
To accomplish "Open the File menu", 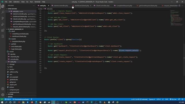I will (6, 2).
